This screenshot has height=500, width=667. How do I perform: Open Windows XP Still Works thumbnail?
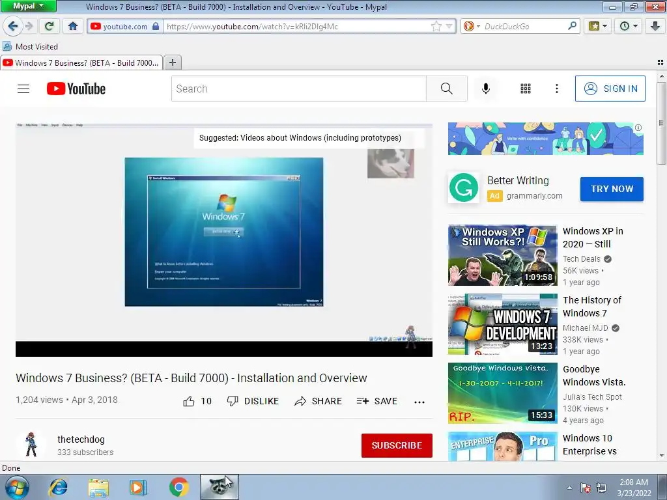click(x=502, y=255)
